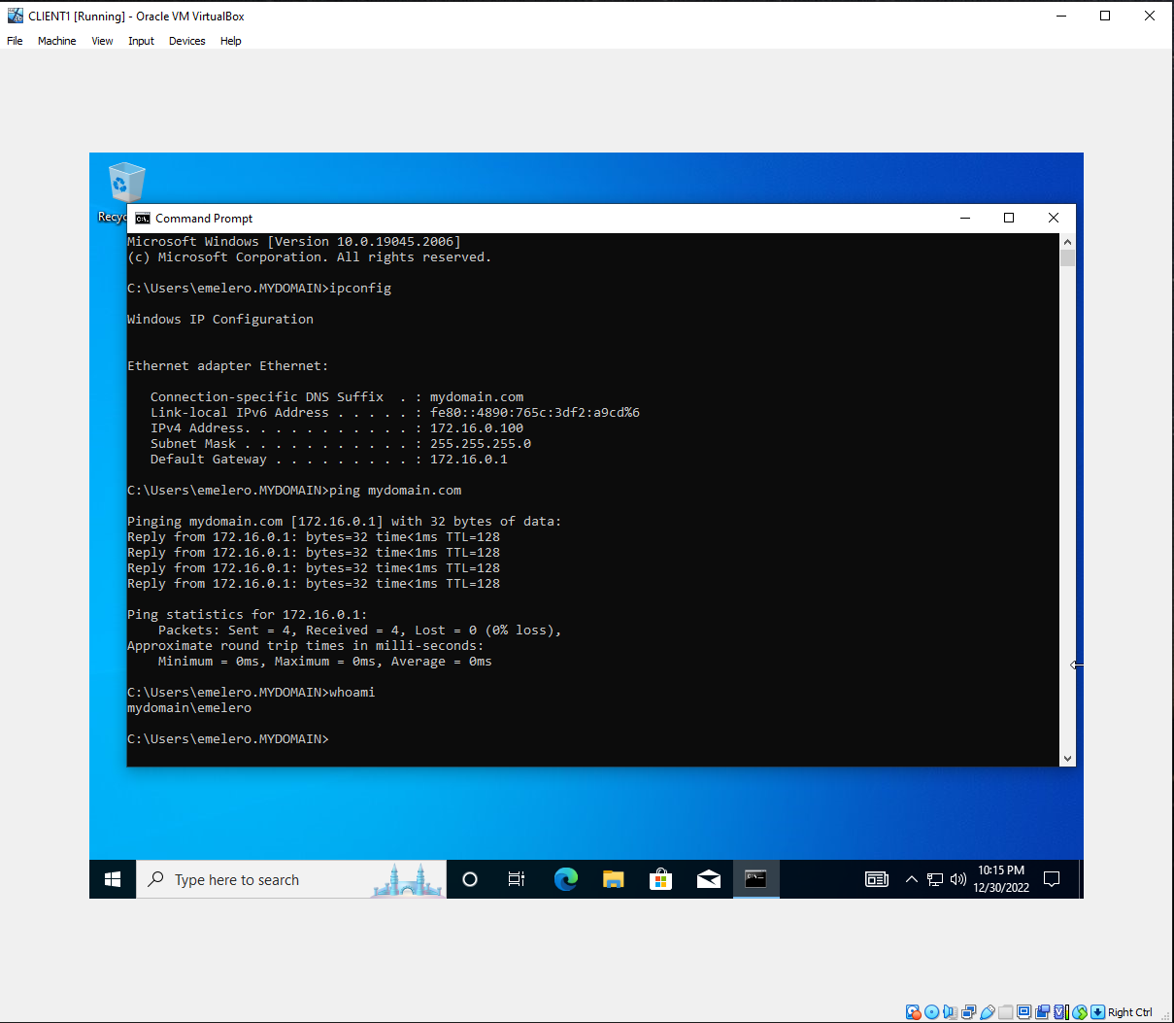
Task: Click the volume icon in guest tray
Action: (958, 879)
